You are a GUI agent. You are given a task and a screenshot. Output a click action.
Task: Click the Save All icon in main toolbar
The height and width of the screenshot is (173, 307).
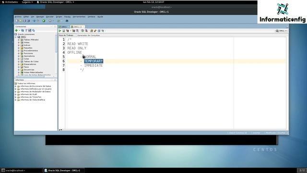coord(28,21)
